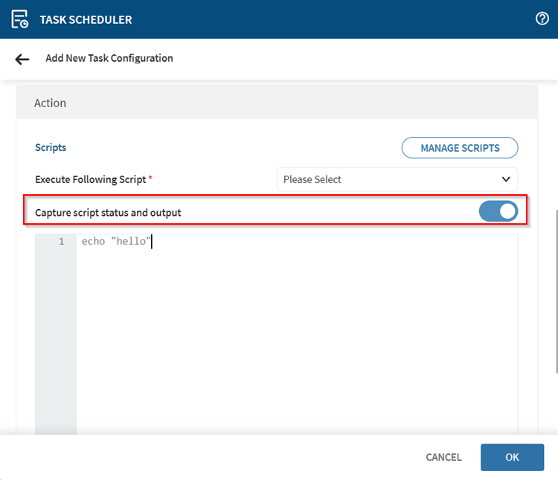Click the vertical scrollbar on the right
This screenshot has width=558, height=480.
pos(555,290)
